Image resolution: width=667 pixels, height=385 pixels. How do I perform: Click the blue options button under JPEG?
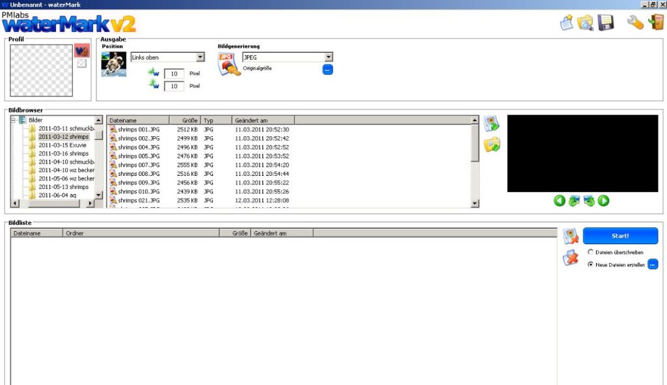[328, 69]
